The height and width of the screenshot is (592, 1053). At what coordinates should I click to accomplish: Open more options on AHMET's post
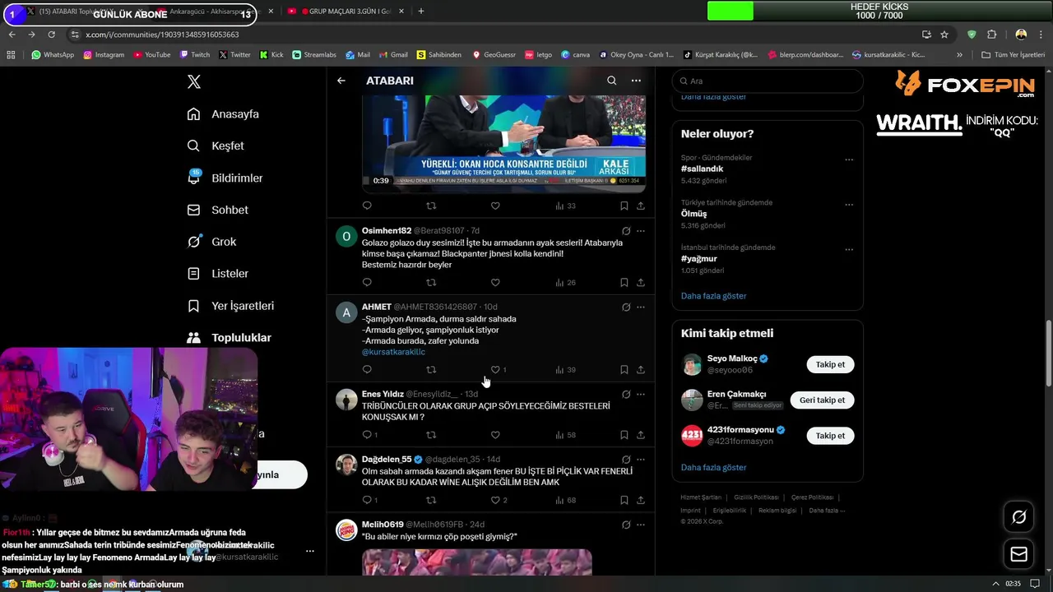(x=641, y=308)
